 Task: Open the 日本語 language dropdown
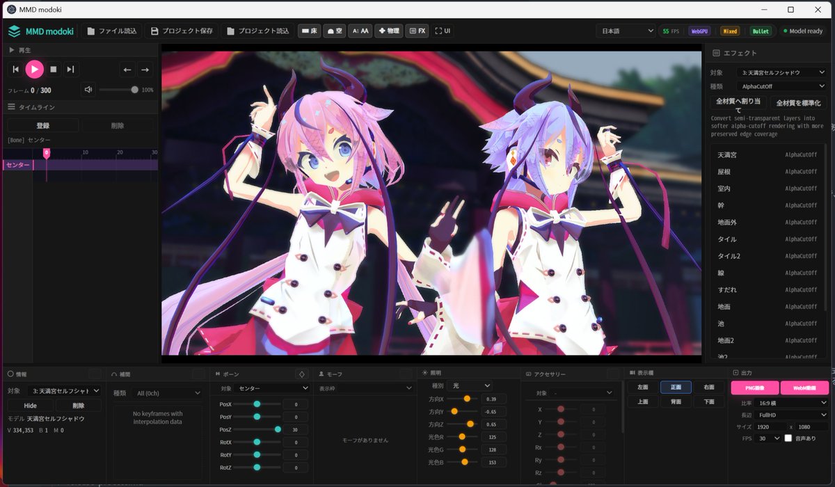[x=626, y=31]
